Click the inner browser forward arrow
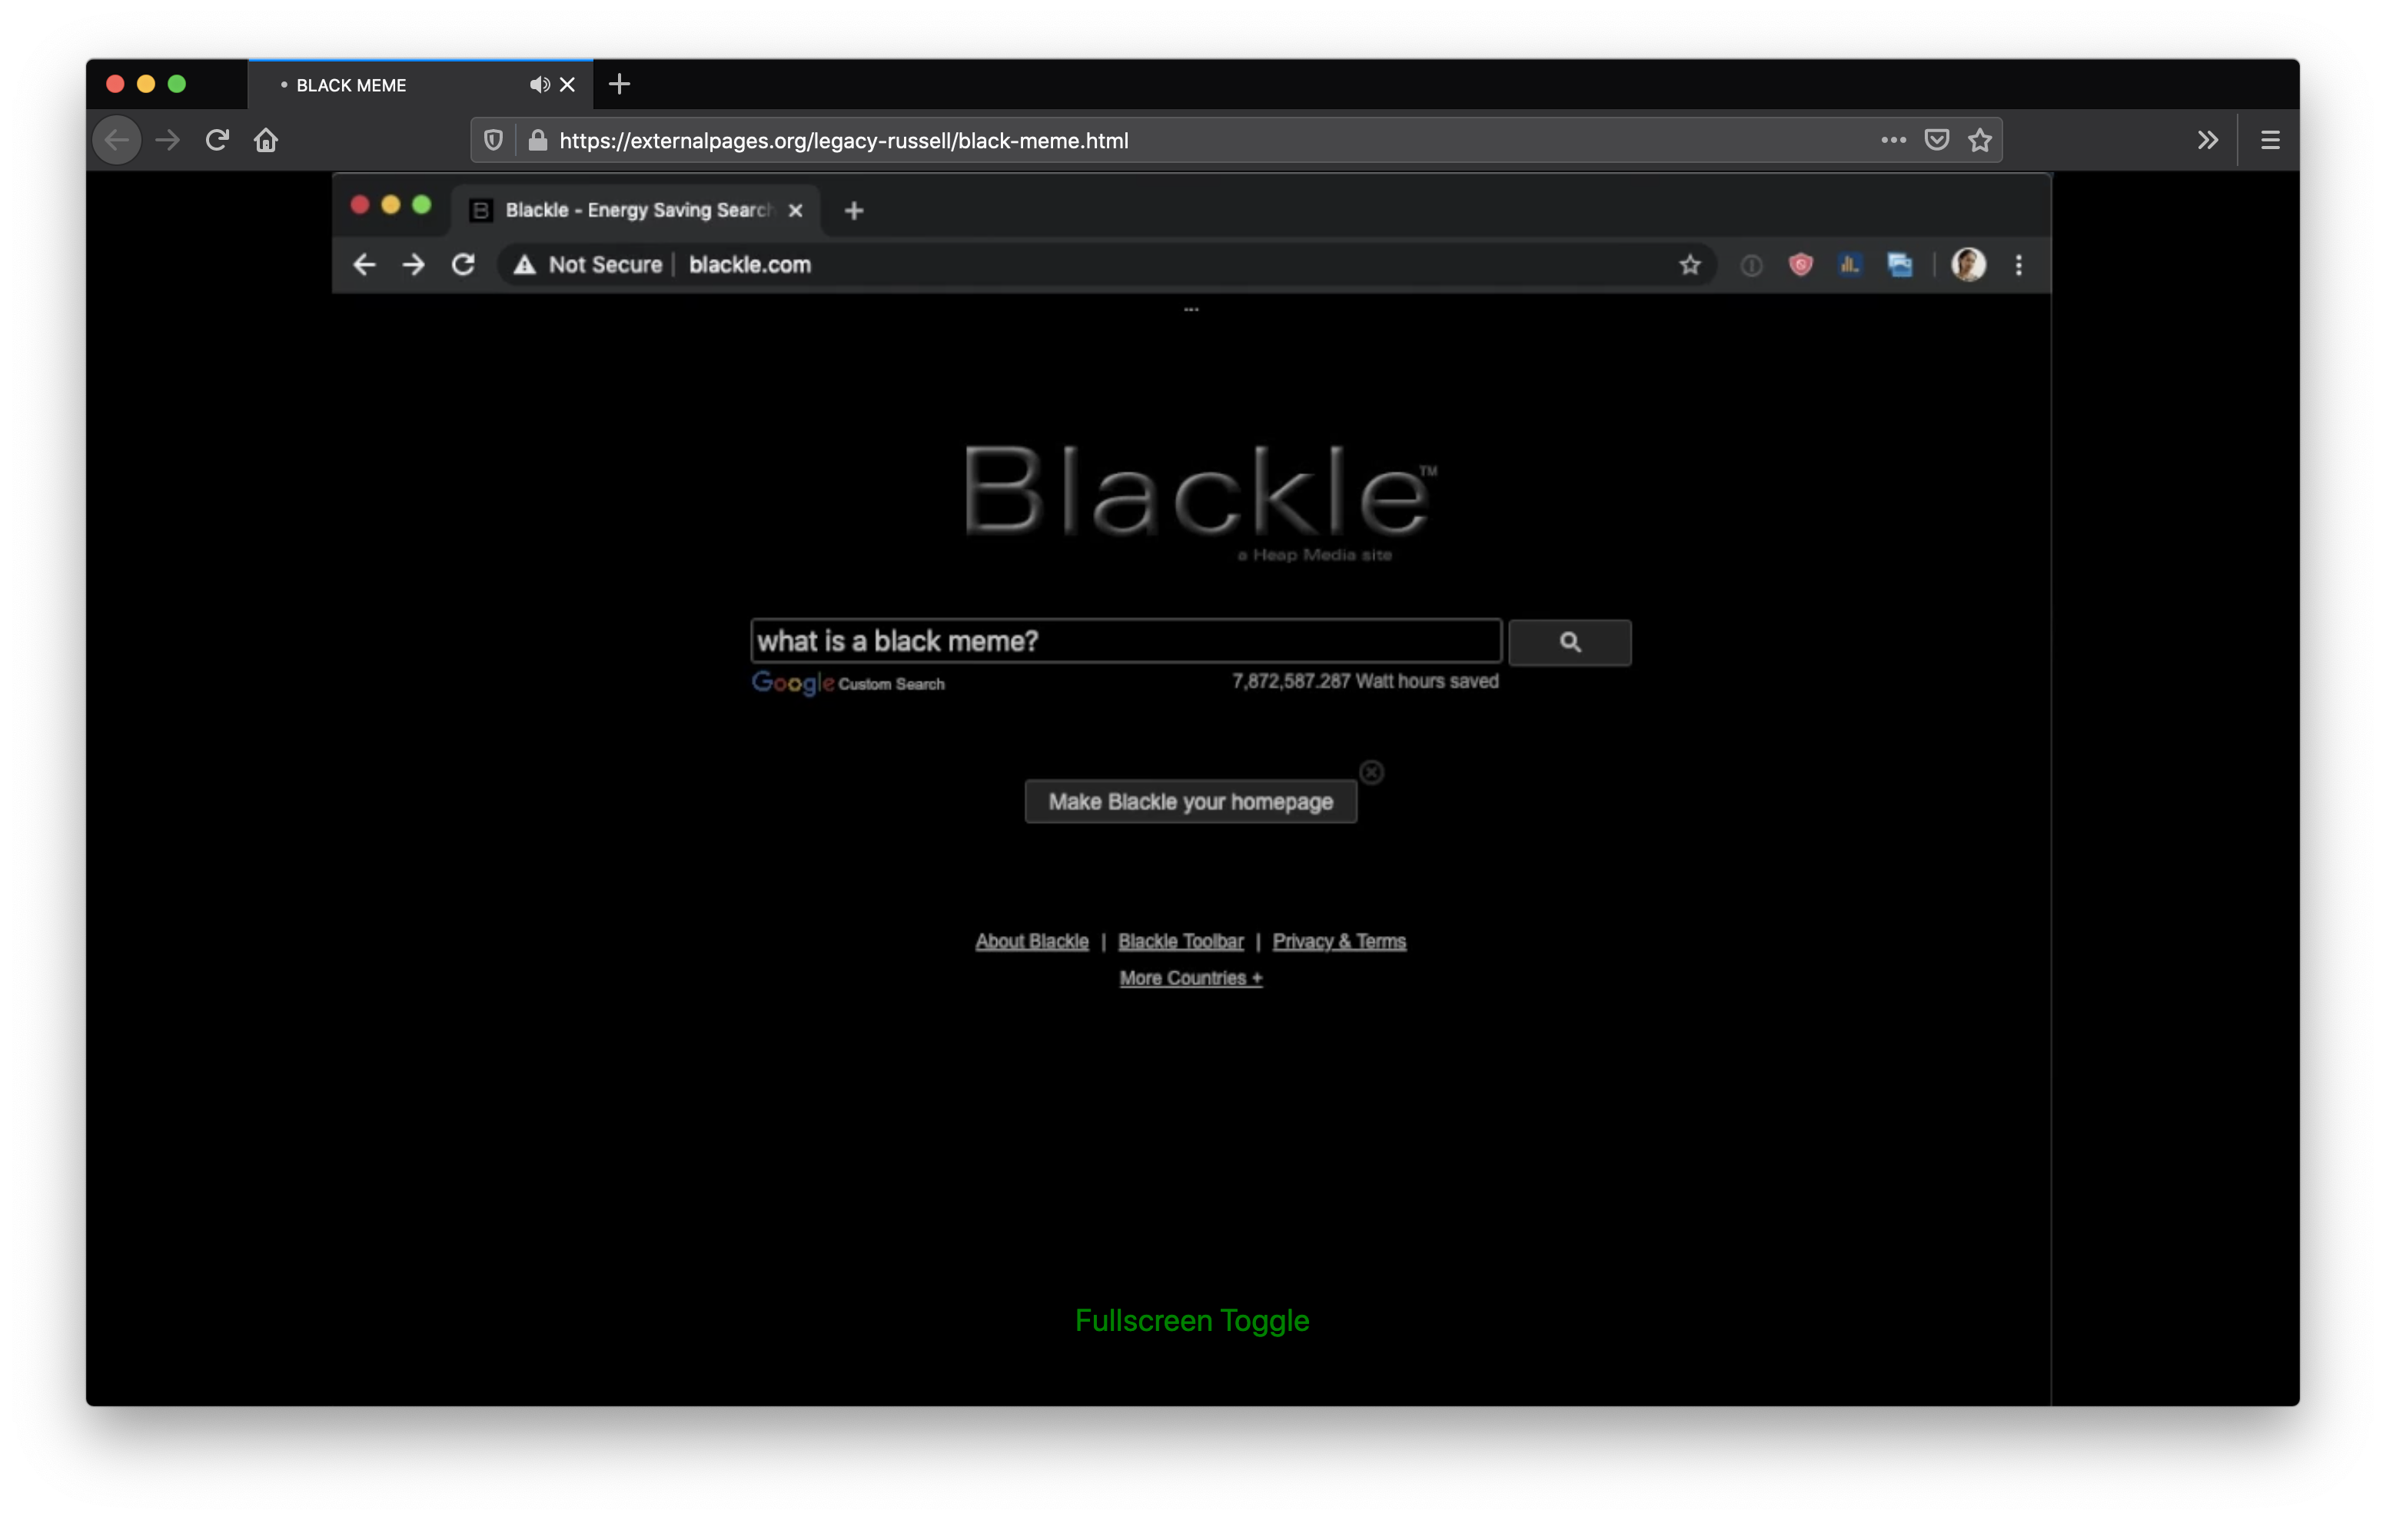 [414, 264]
